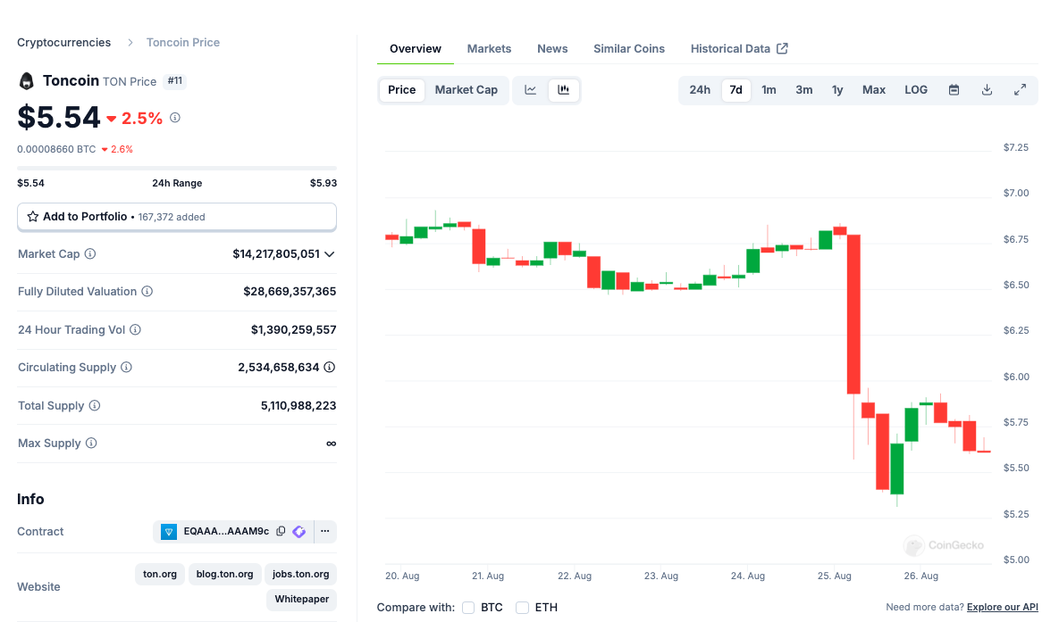The image size is (1059, 622).
Task: Show Max Supply info icon
Action: coord(91,444)
